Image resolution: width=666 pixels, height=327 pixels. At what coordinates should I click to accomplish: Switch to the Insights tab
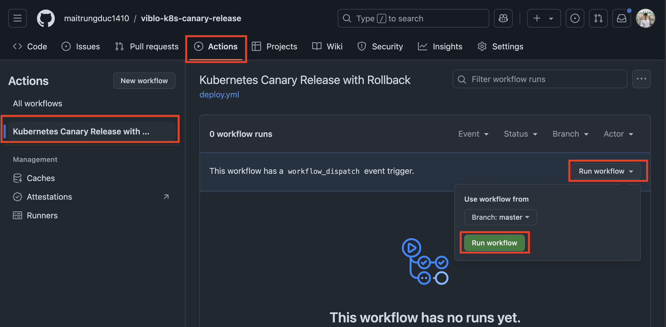click(x=440, y=46)
